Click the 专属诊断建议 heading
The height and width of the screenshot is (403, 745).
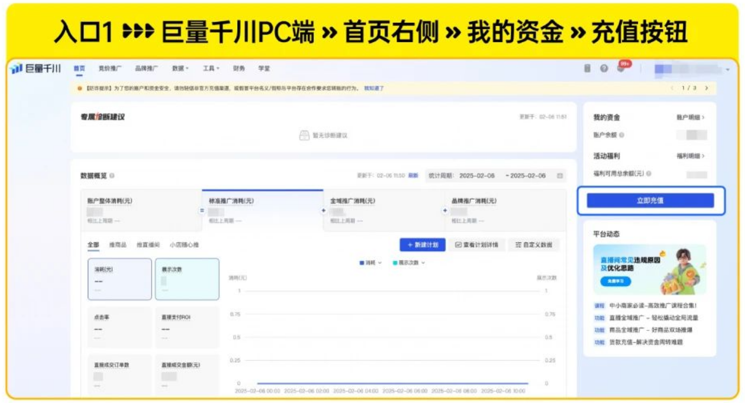pos(102,117)
